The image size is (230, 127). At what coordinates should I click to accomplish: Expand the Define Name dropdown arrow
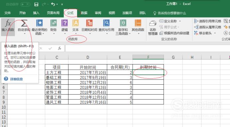click(x=180, y=21)
